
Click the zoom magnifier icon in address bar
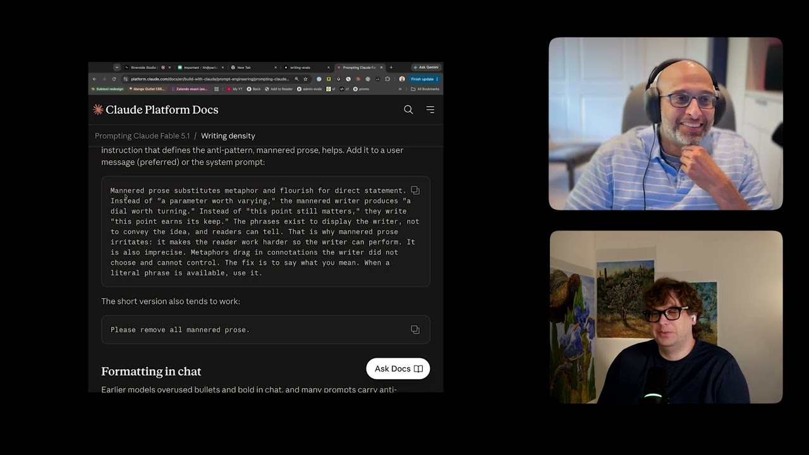pyautogui.click(x=296, y=79)
